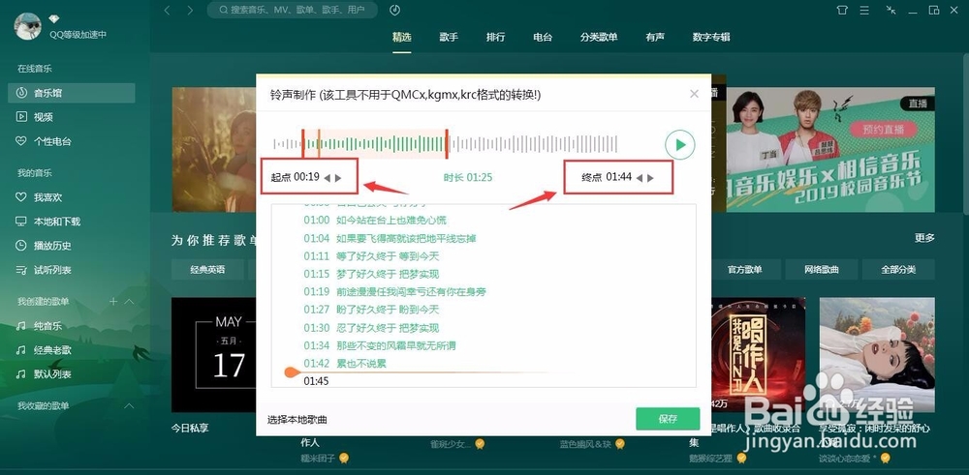969x475 pixels.
Task: Switch to the 精选 tab
Action: (x=402, y=37)
